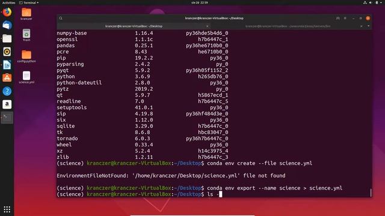Open the terminal hamburger menu

click(x=345, y=18)
